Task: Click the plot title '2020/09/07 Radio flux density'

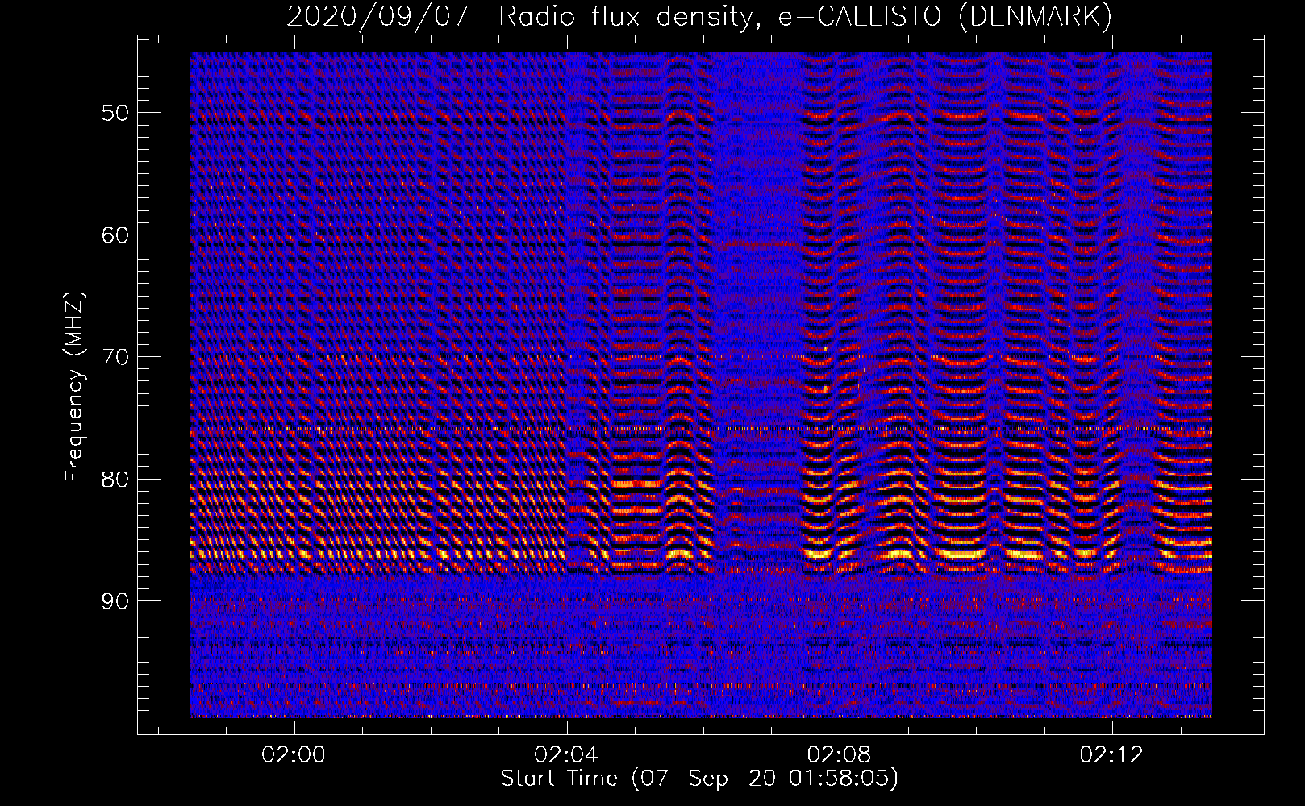Action: pyautogui.click(x=523, y=16)
